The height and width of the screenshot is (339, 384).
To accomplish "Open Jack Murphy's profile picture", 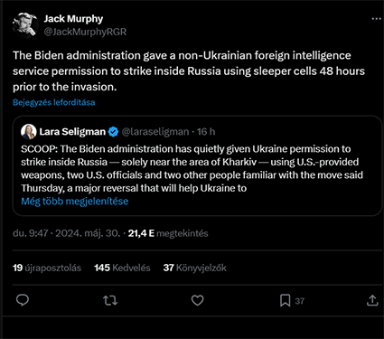I will [25, 25].
